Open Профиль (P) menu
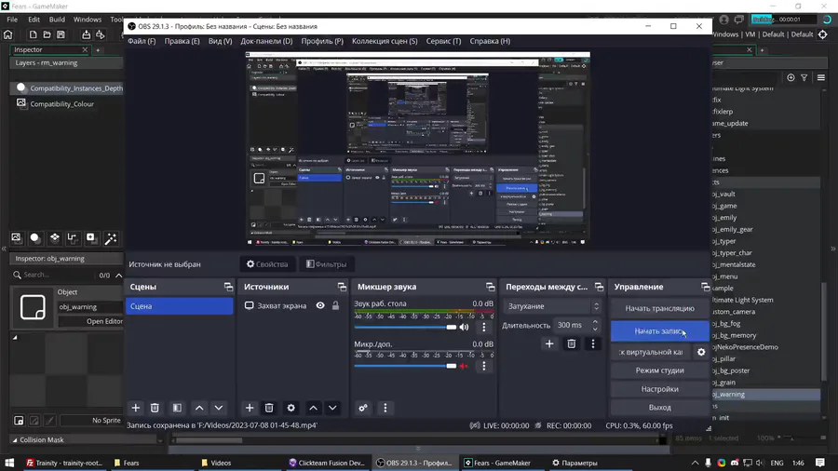Screen dimensions: 838x471 click(322, 41)
